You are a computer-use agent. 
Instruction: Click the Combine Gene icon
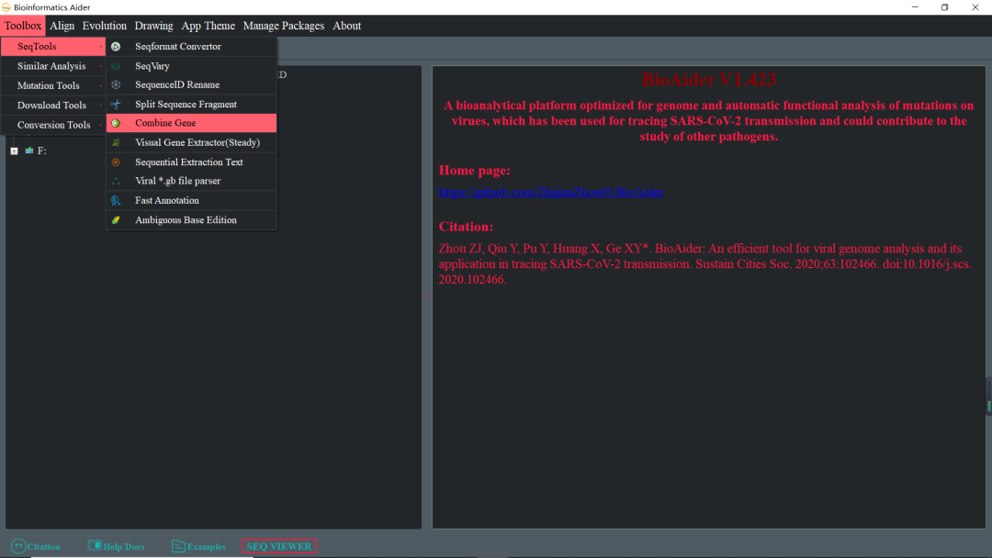click(116, 123)
